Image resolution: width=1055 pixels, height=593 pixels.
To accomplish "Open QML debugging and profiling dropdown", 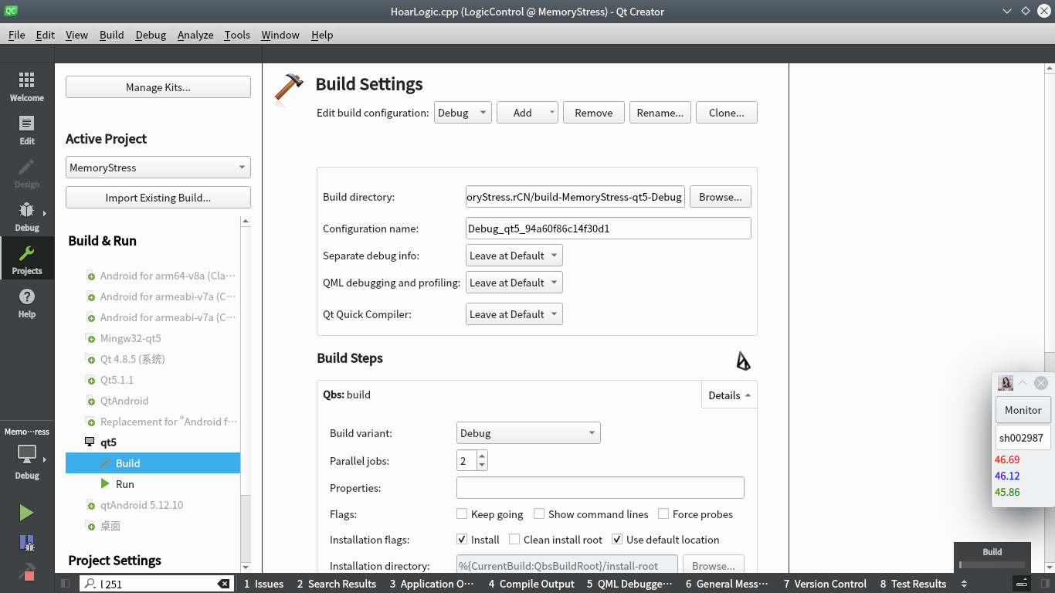I will pyautogui.click(x=514, y=283).
